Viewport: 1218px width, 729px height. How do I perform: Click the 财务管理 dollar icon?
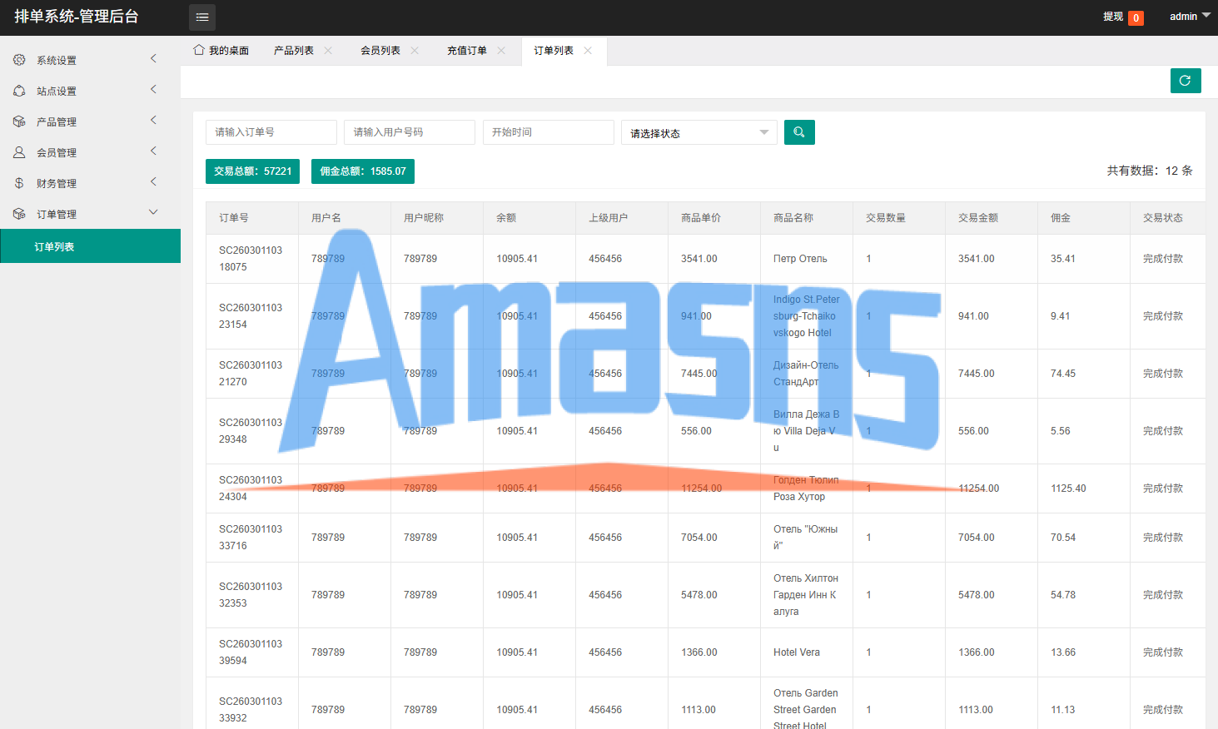[x=19, y=183]
